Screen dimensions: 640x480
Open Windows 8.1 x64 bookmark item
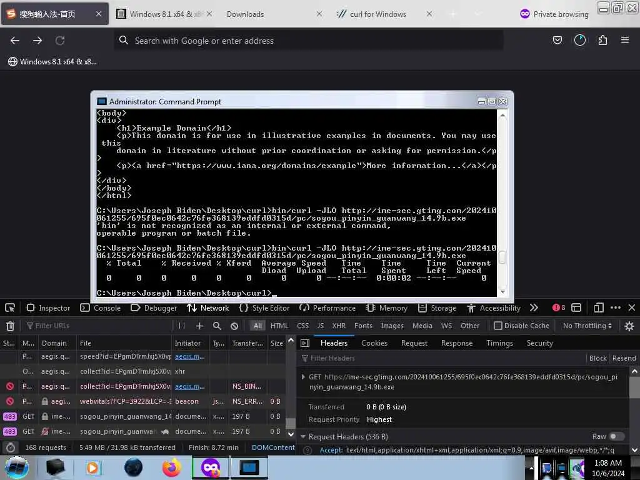[x=52, y=62]
